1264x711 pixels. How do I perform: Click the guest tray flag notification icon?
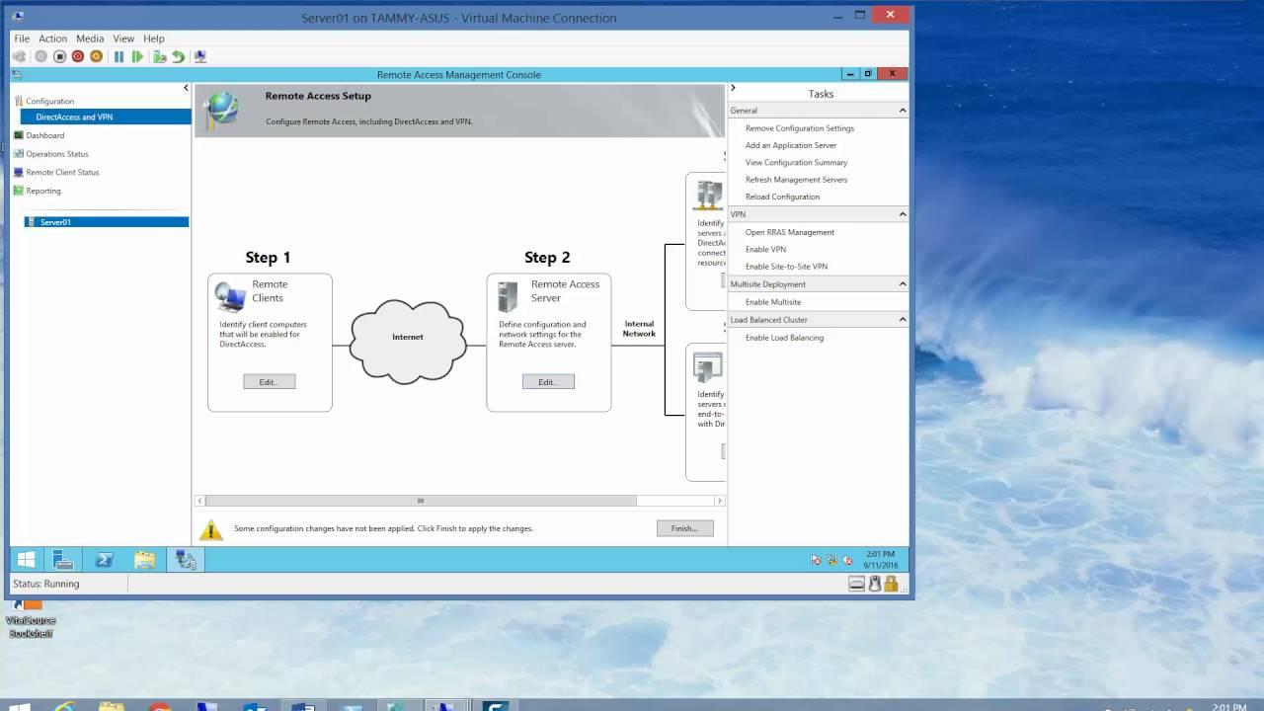[x=816, y=560]
